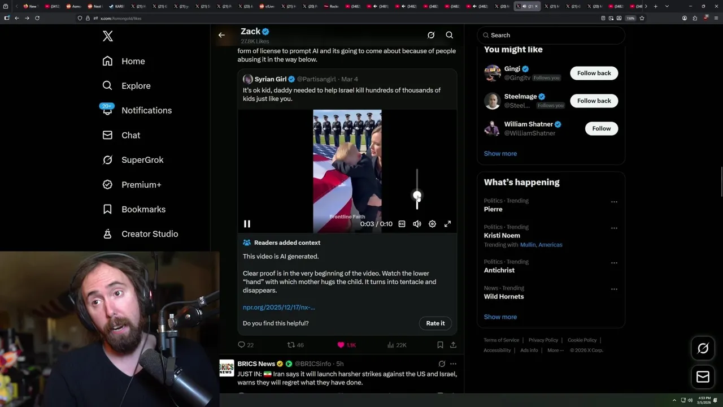Bookmark the post with 22K views
Screen dimensions: 723x407
coord(440,345)
